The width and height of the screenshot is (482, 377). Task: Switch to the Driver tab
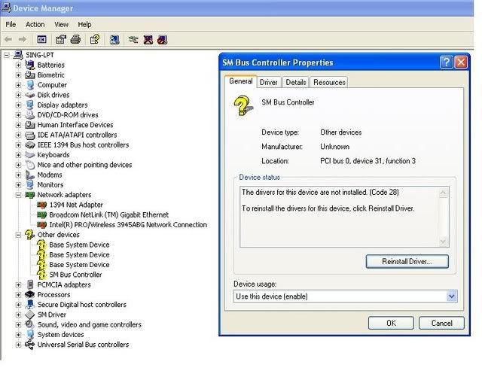coord(269,82)
